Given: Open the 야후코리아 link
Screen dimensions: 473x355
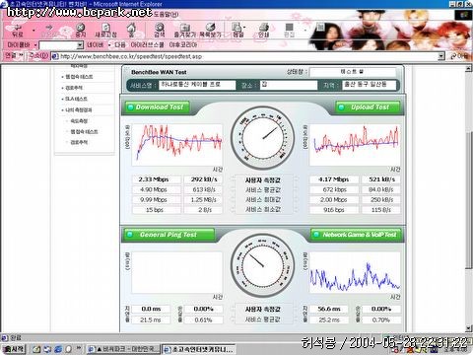Looking at the screenshot, I should [x=183, y=45].
